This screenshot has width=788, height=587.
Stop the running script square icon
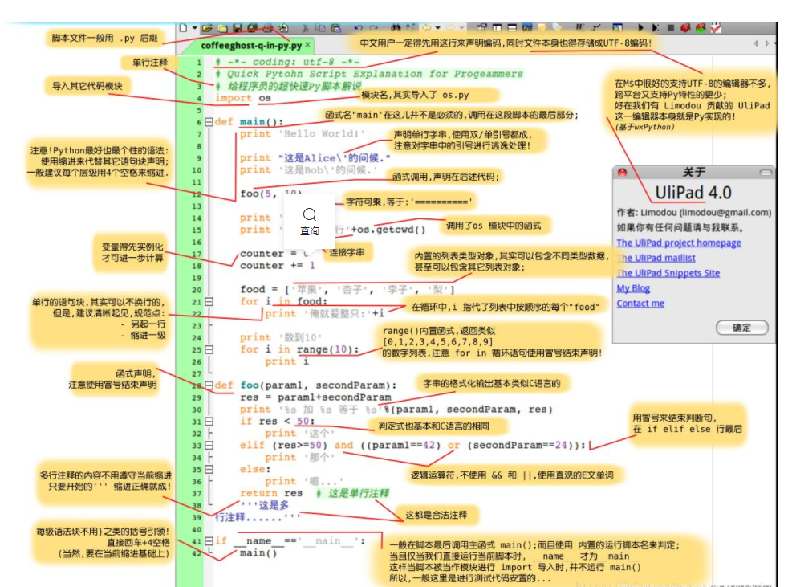pos(670,28)
